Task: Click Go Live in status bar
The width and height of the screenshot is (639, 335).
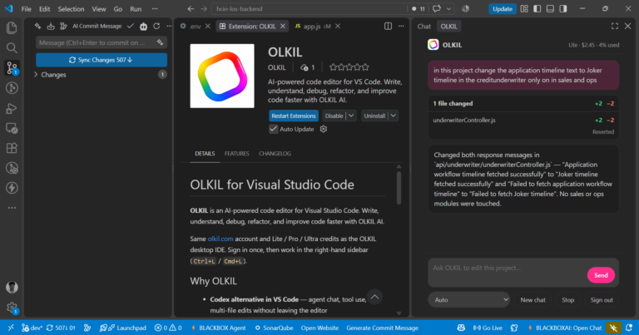Action: pyautogui.click(x=488, y=328)
